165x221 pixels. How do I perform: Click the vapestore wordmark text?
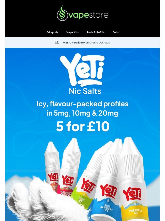(88, 15)
